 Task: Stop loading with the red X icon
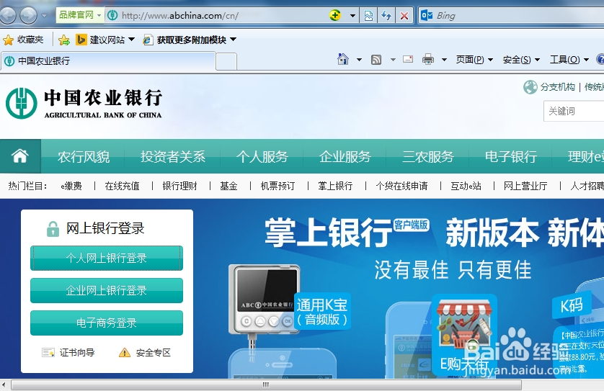point(404,16)
